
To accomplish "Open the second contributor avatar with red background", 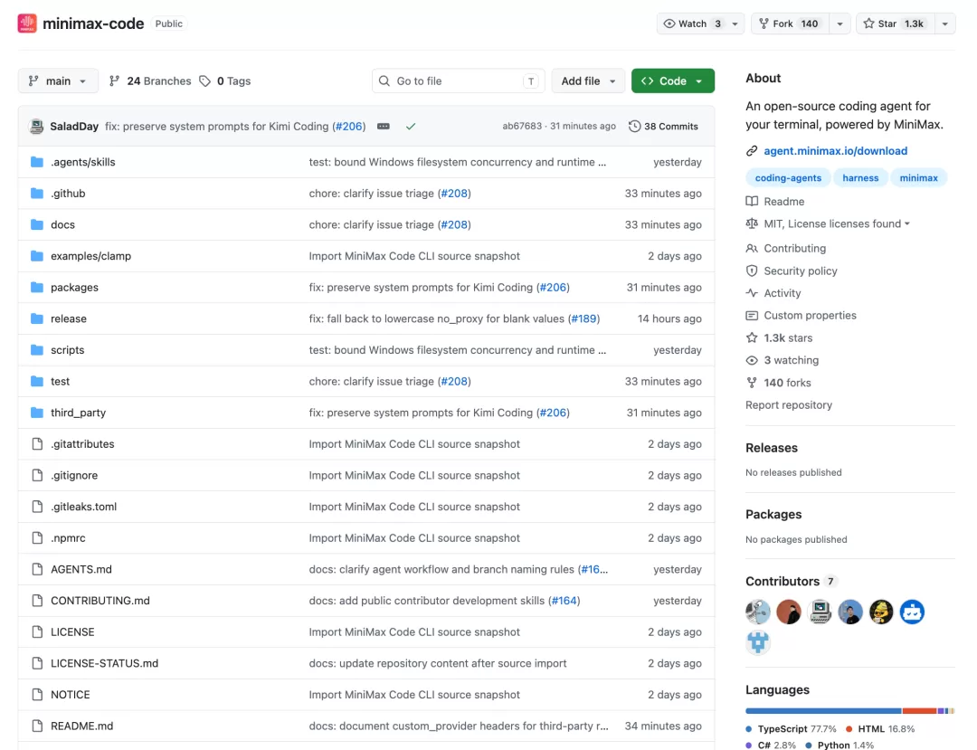I will 788,612.
